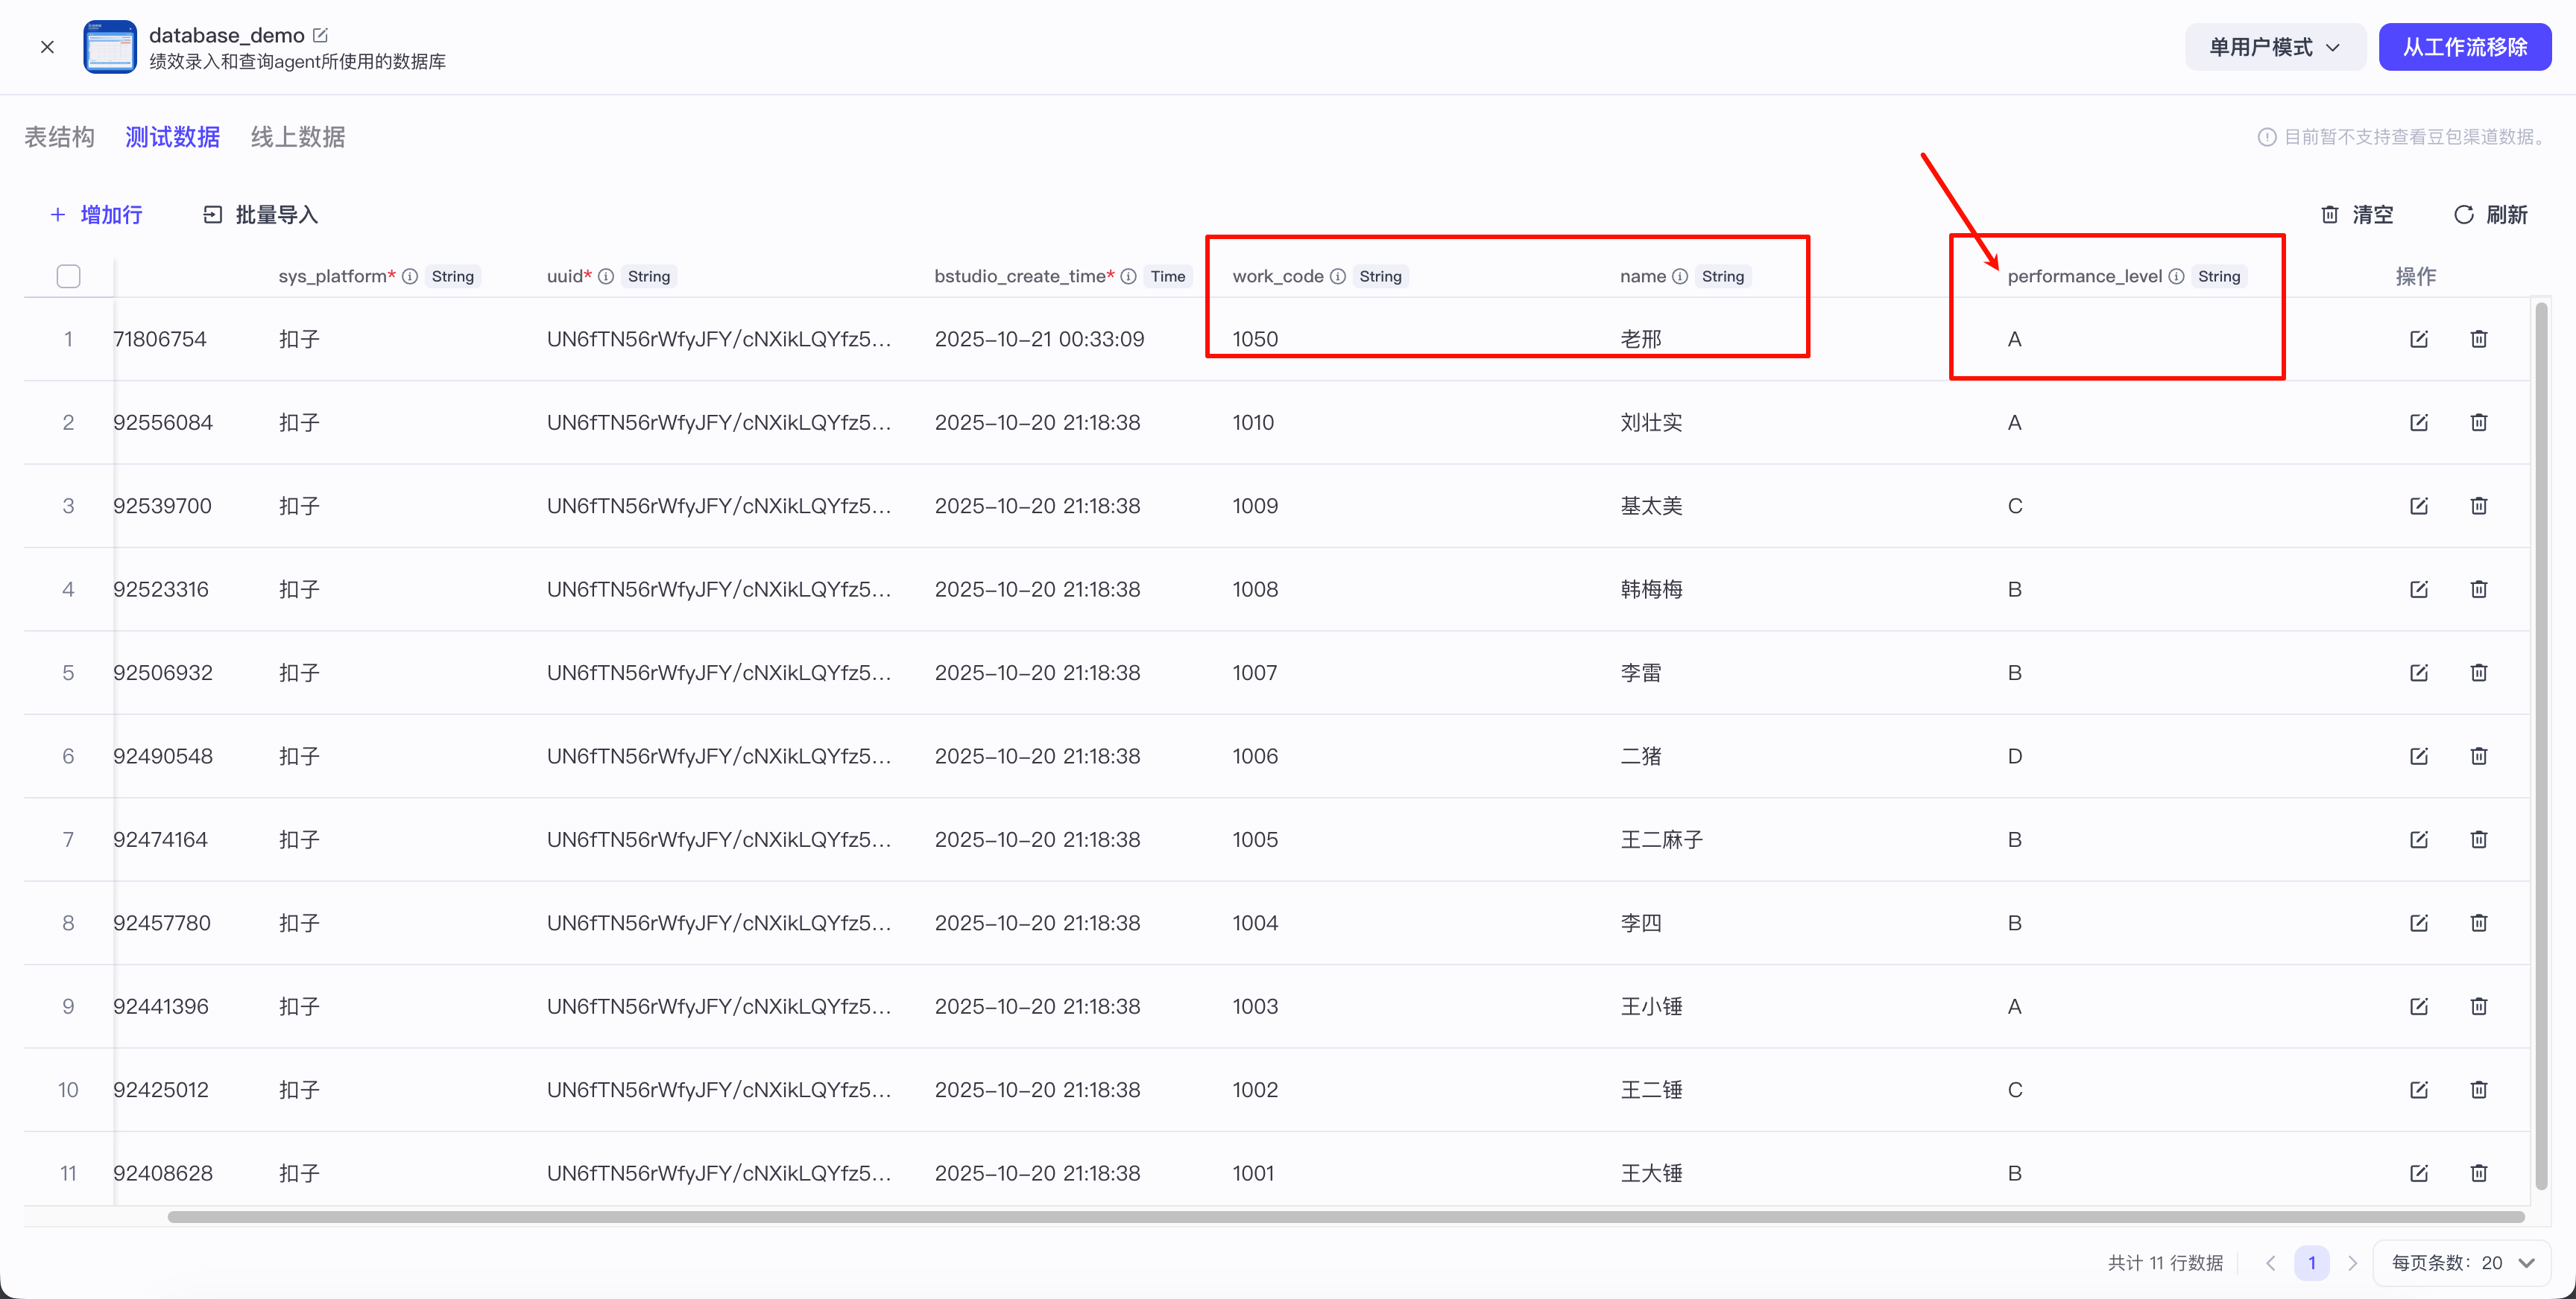Delete row 3 with the trash icon
2576x1299 pixels.
point(2478,506)
